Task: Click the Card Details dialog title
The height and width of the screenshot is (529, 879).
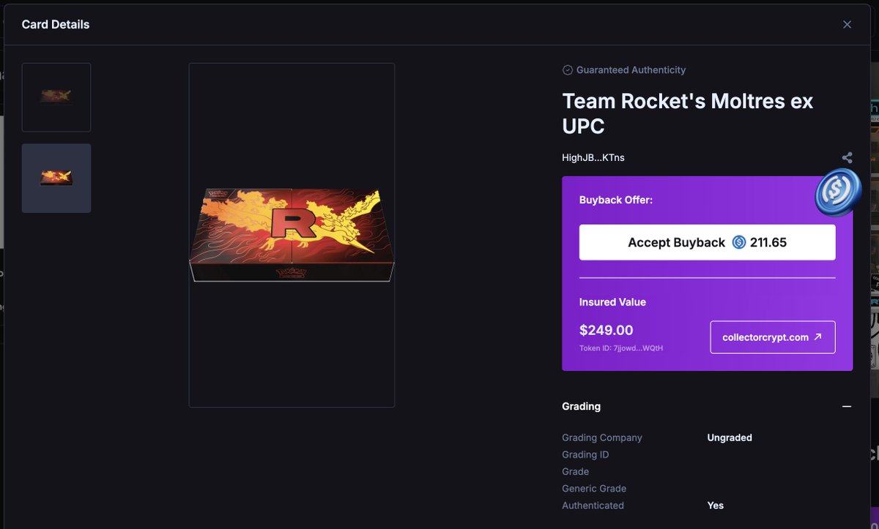Action: [56, 24]
